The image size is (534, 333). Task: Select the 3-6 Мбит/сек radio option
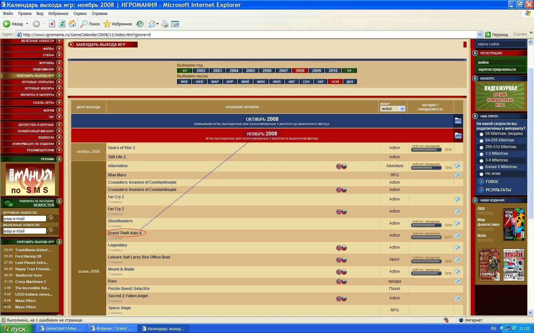[481, 161]
